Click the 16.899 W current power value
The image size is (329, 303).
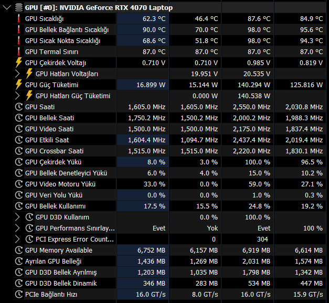point(151,85)
